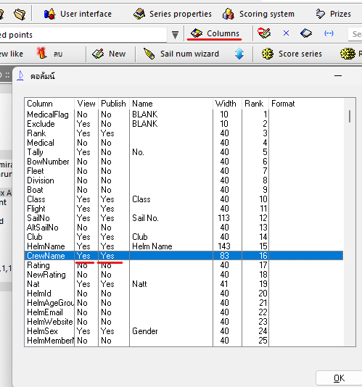362x387 pixels.
Task: Click the blue up-down sort arrow icon
Action: tap(239, 54)
